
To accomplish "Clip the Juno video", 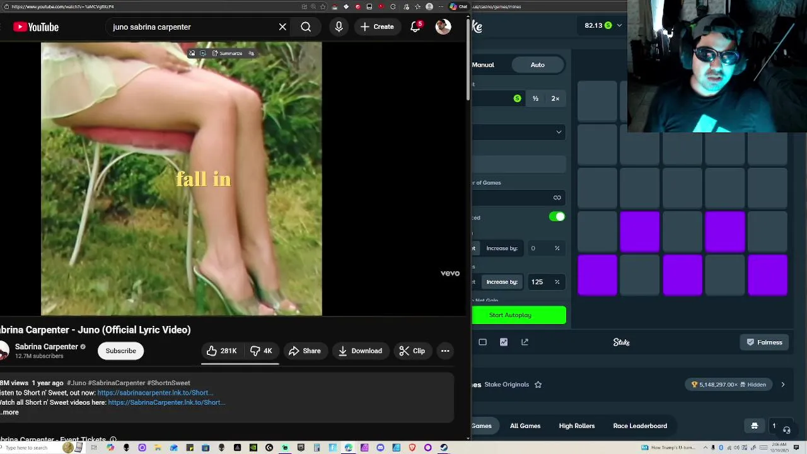I will click(412, 351).
